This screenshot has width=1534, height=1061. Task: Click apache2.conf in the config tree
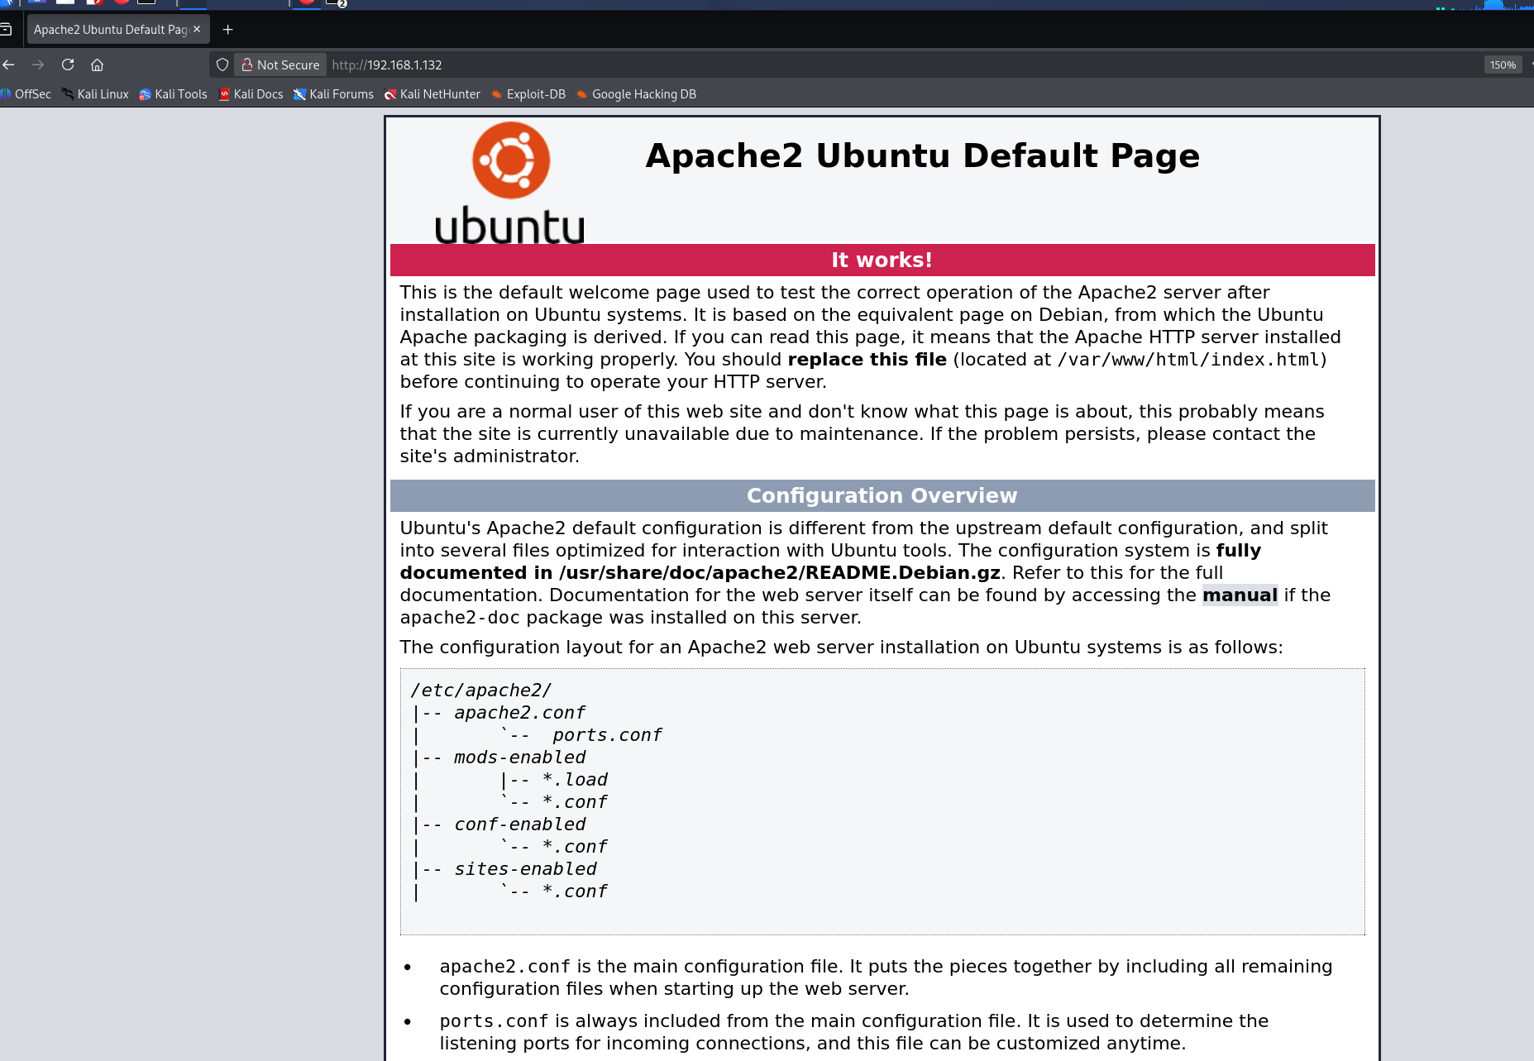pyautogui.click(x=519, y=713)
